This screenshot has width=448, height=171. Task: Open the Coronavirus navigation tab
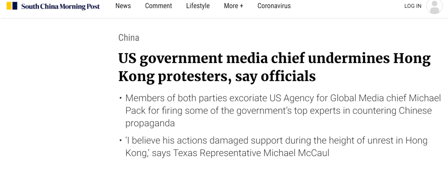click(274, 6)
